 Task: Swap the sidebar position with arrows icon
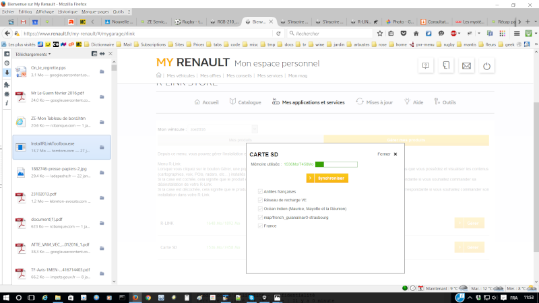(102, 54)
